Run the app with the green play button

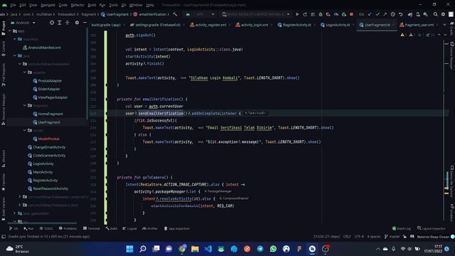297,14
